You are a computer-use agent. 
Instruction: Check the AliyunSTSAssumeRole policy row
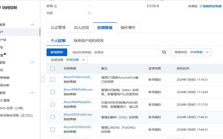(x=53, y=80)
